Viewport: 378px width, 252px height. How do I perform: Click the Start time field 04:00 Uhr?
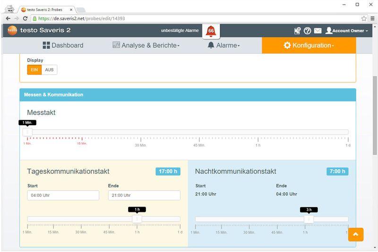pyautogui.click(x=63, y=195)
